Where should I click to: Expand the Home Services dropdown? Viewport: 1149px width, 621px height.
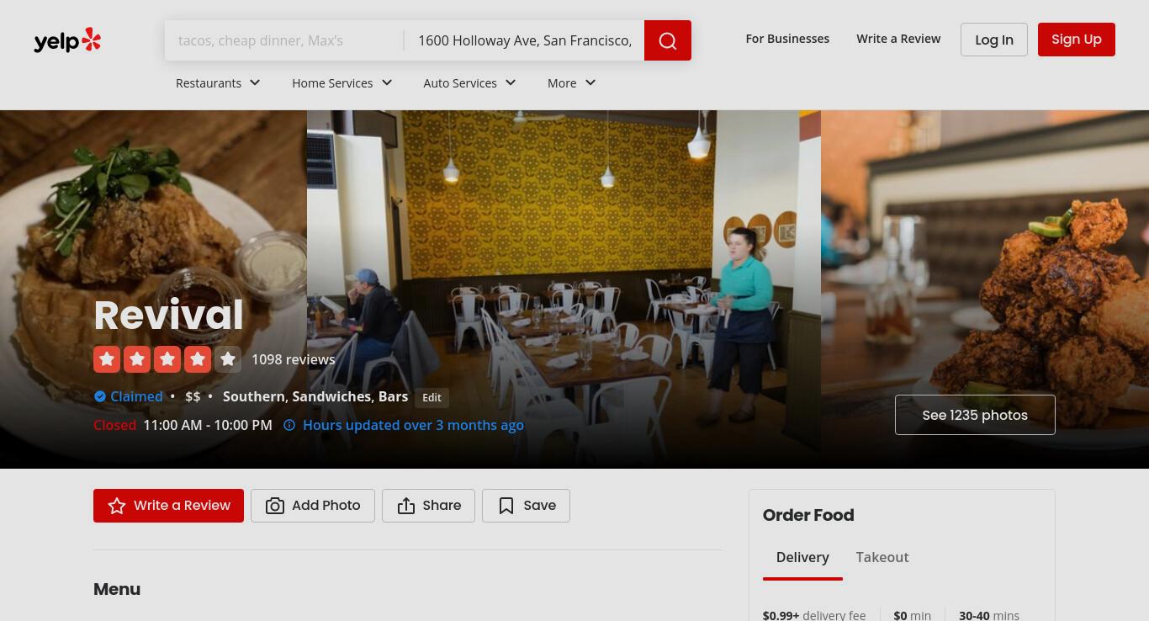[342, 82]
